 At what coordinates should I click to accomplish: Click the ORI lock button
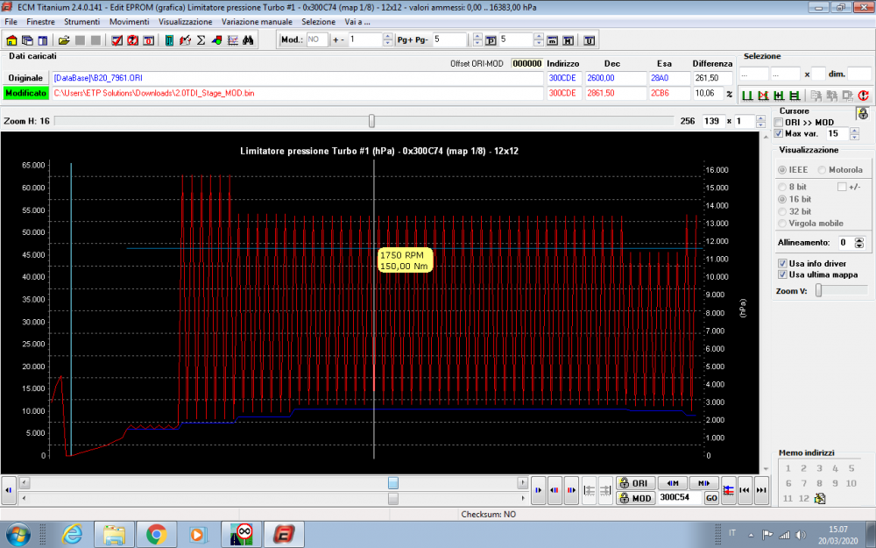pos(634,483)
